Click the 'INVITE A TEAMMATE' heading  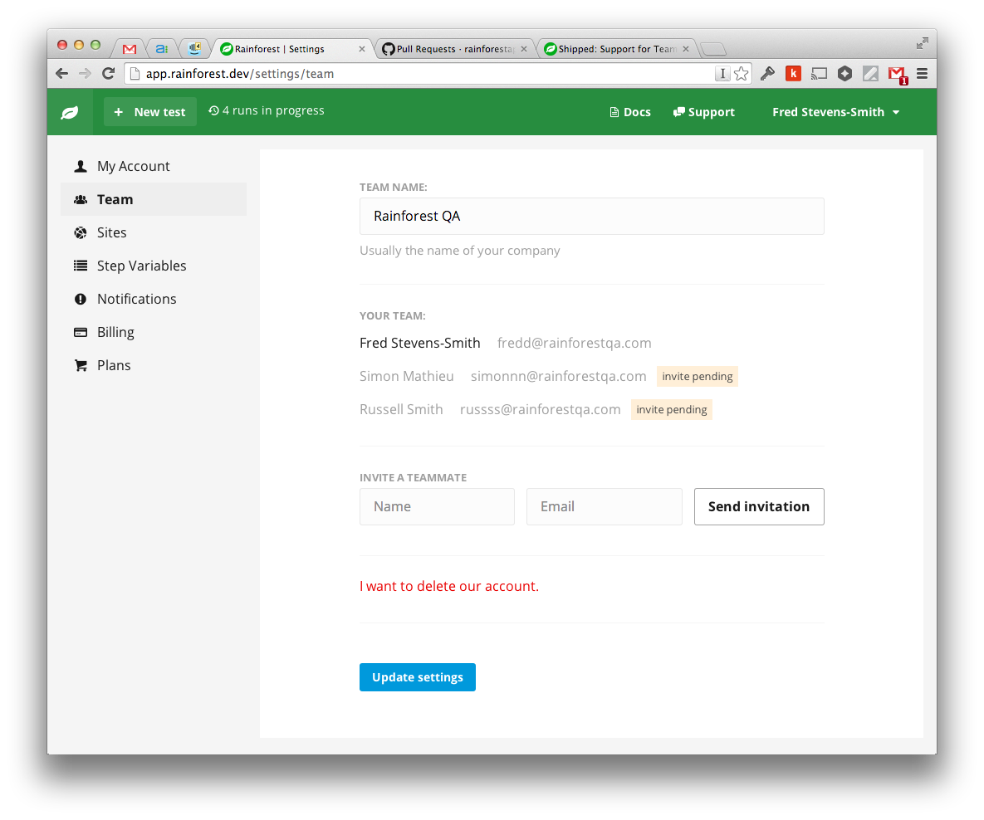point(413,478)
